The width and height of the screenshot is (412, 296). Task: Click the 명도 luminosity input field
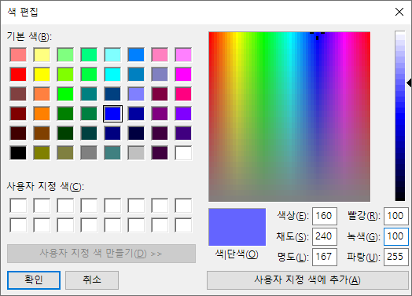click(325, 257)
